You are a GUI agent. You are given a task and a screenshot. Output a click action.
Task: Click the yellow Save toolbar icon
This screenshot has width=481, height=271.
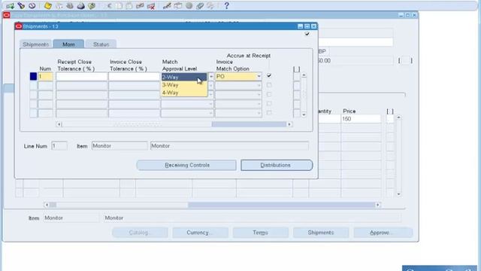(x=48, y=6)
